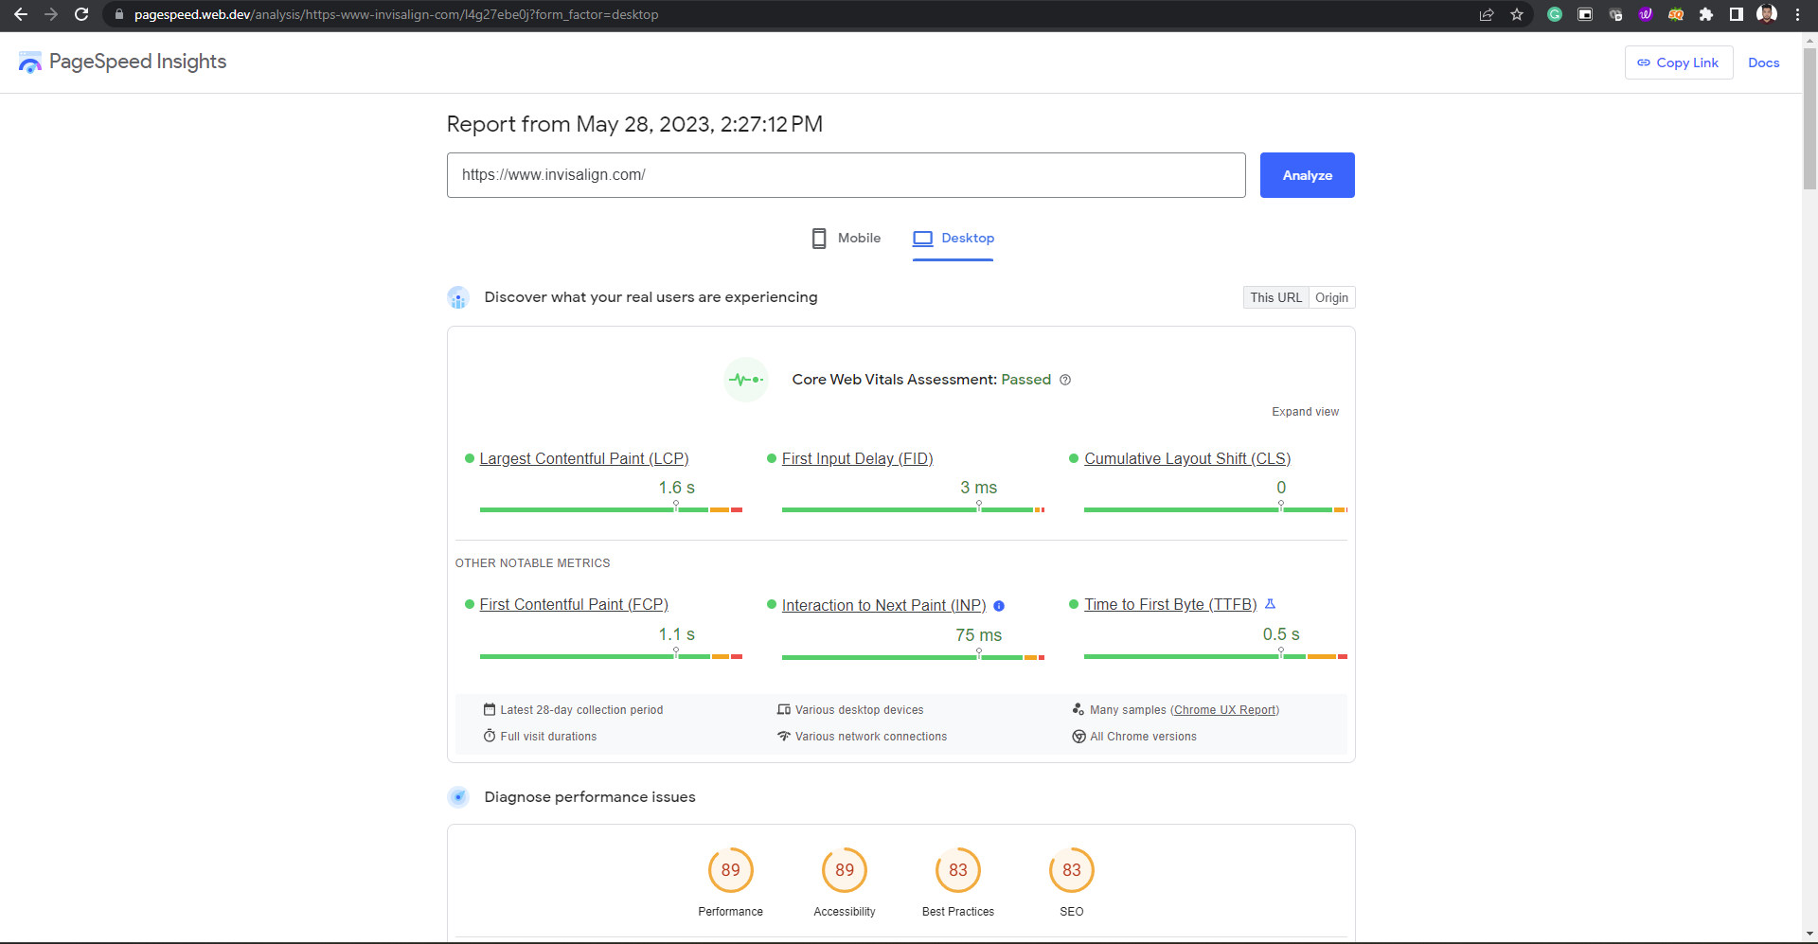1818x944 pixels.
Task: Click the browser address bar URL
Action: pyautogui.click(x=396, y=14)
